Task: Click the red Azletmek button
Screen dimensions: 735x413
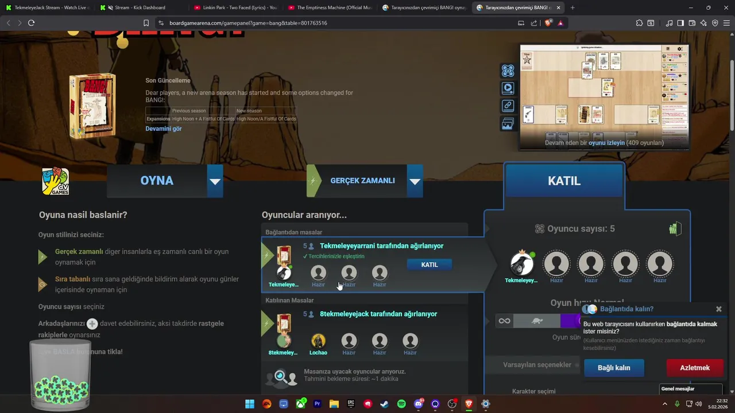Action: pyautogui.click(x=695, y=368)
